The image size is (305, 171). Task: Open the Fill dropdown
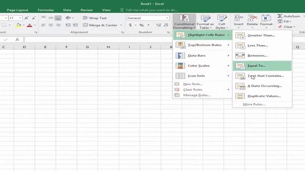click(285, 21)
